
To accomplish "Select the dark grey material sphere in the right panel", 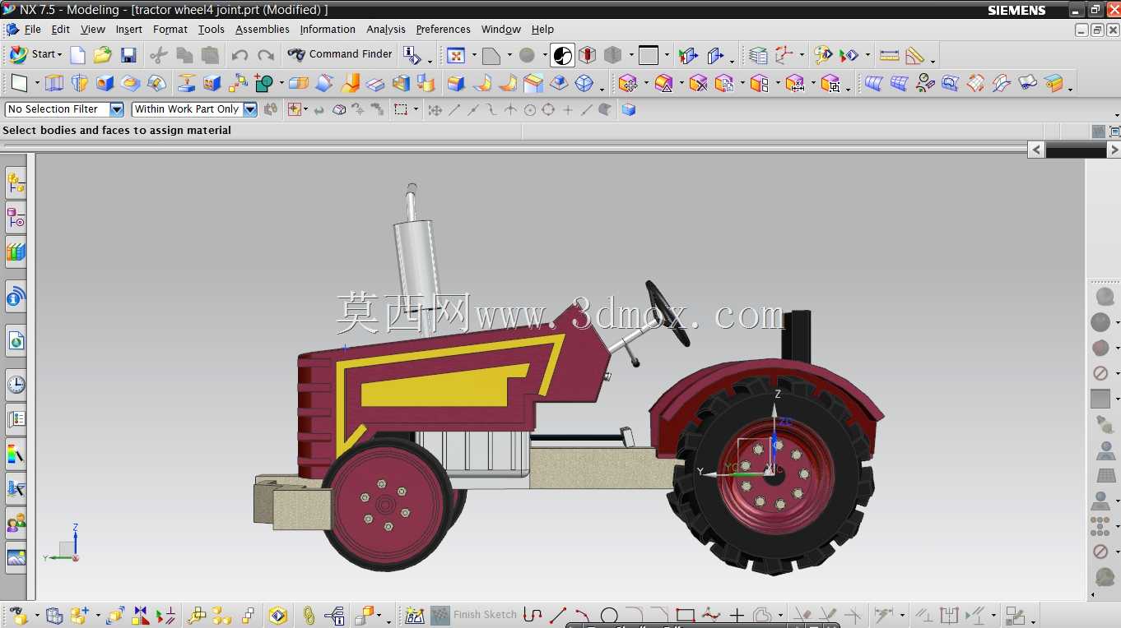I will [x=1100, y=322].
